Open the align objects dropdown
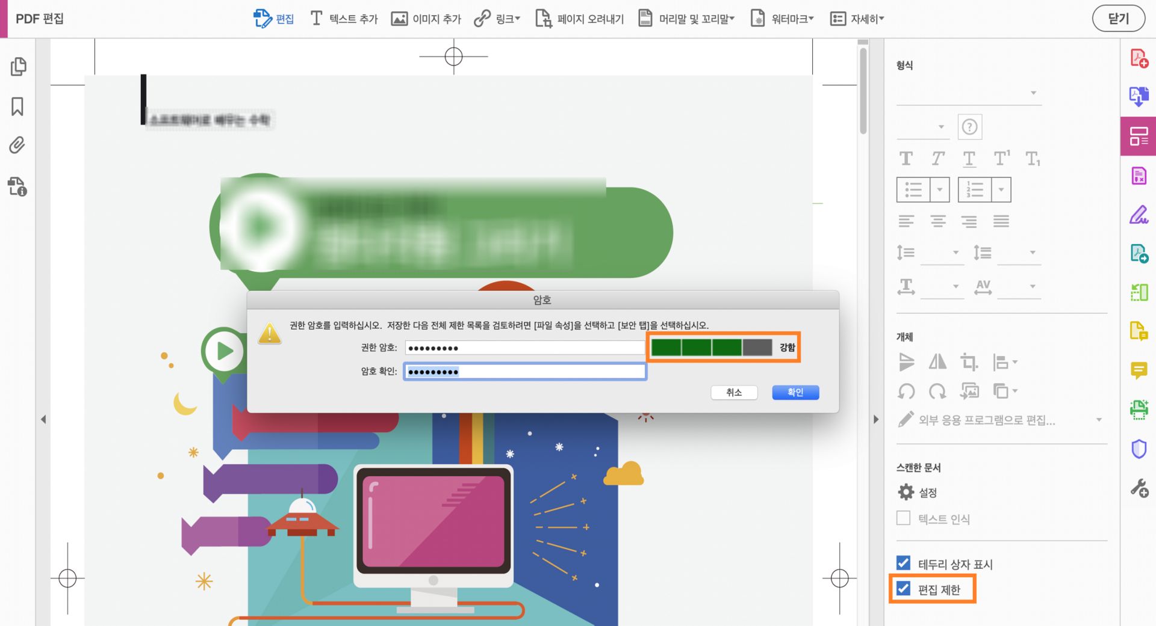 click(x=1004, y=362)
